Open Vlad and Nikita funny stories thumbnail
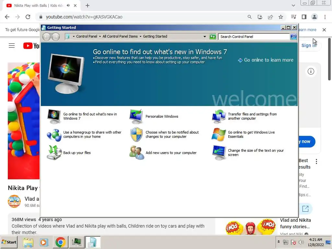The image size is (332, 249). click(x=251, y=227)
